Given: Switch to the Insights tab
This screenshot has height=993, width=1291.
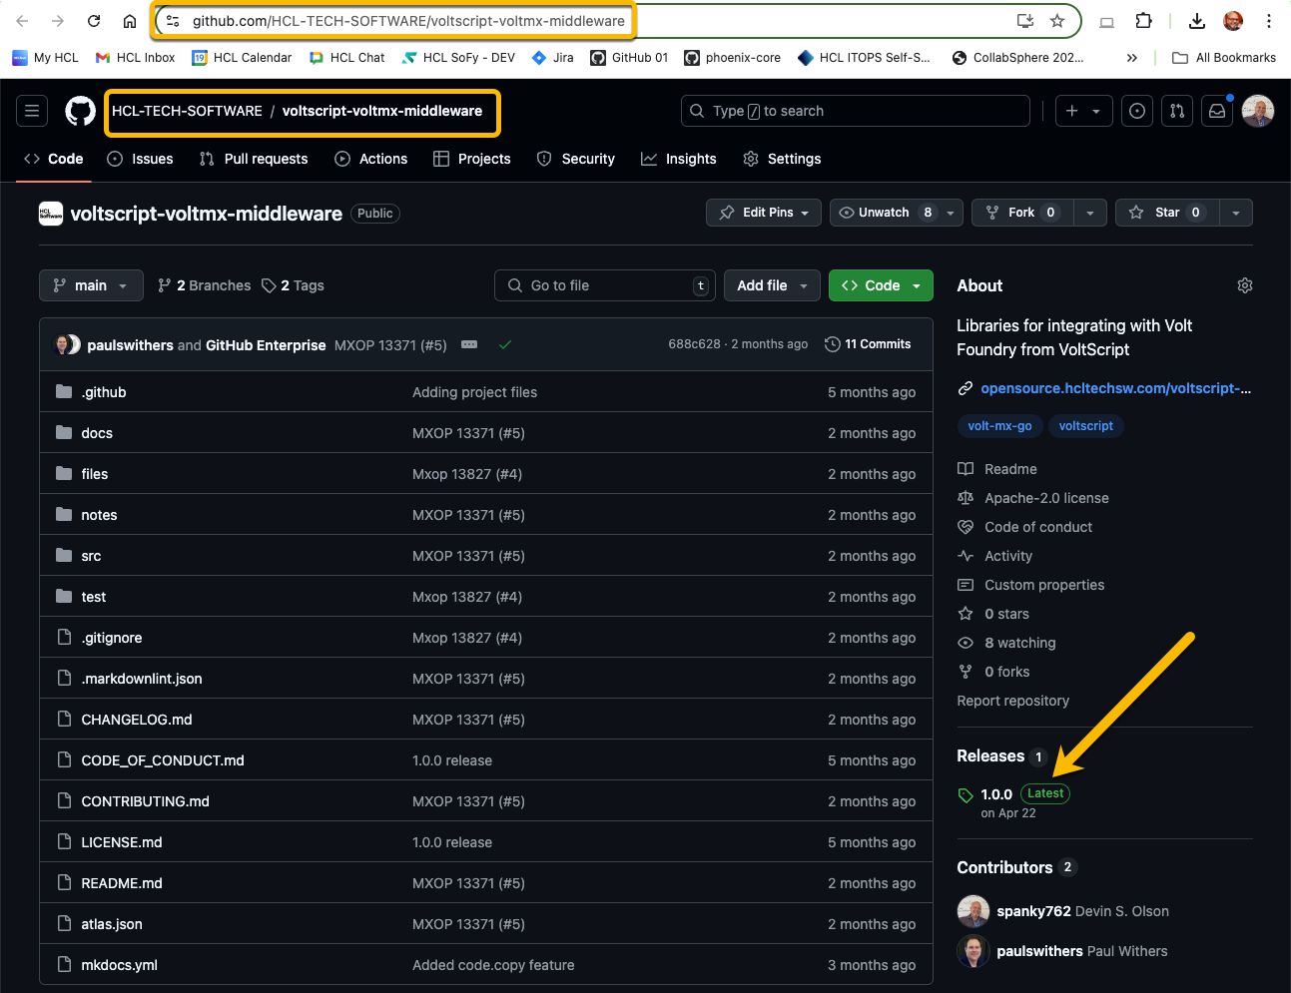Looking at the screenshot, I should [x=679, y=159].
